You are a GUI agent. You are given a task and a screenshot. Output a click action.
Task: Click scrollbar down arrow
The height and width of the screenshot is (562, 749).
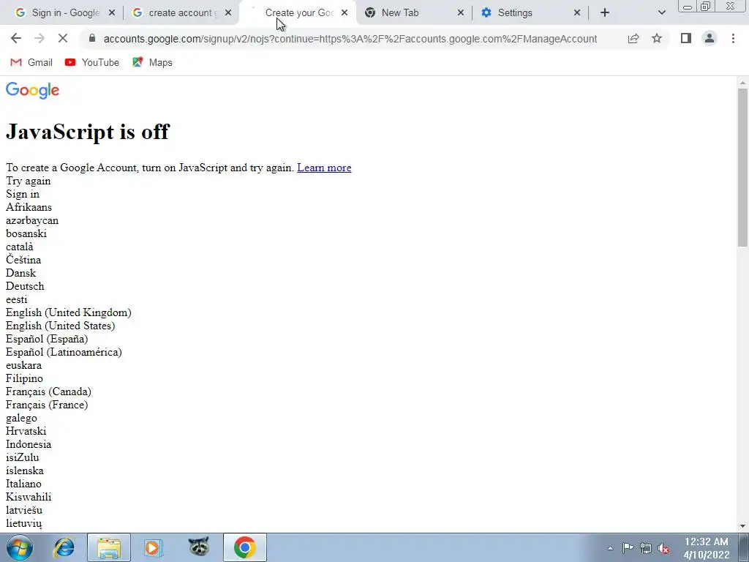[x=742, y=526]
